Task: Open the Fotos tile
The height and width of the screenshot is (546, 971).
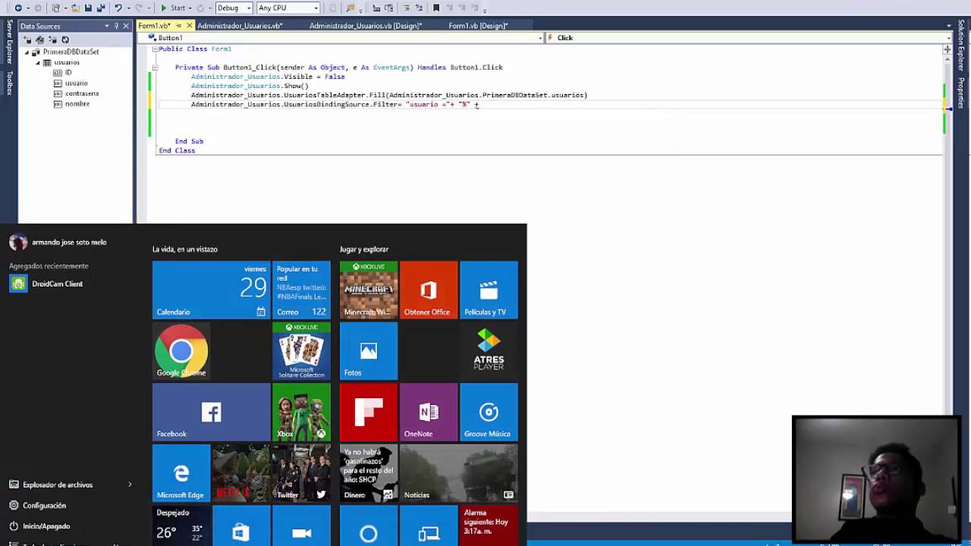Action: 369,351
